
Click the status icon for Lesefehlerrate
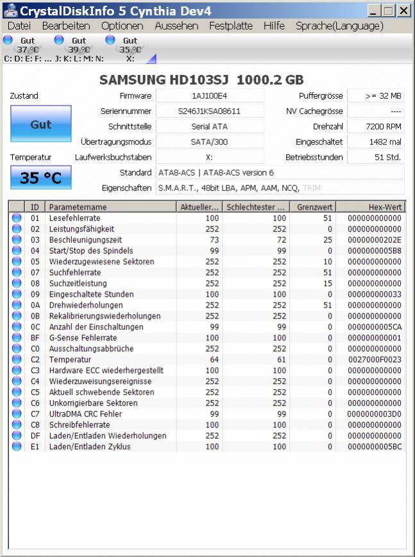point(17,218)
